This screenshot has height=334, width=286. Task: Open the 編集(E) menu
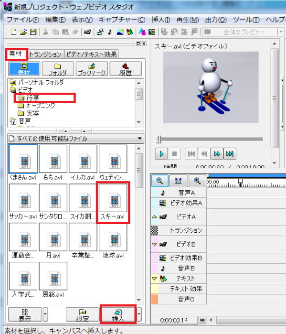55,20
